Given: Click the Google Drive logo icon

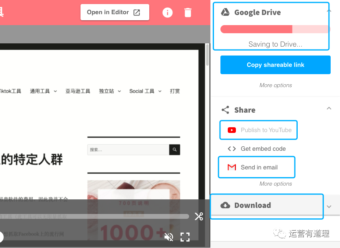Looking at the screenshot, I should (225, 12).
